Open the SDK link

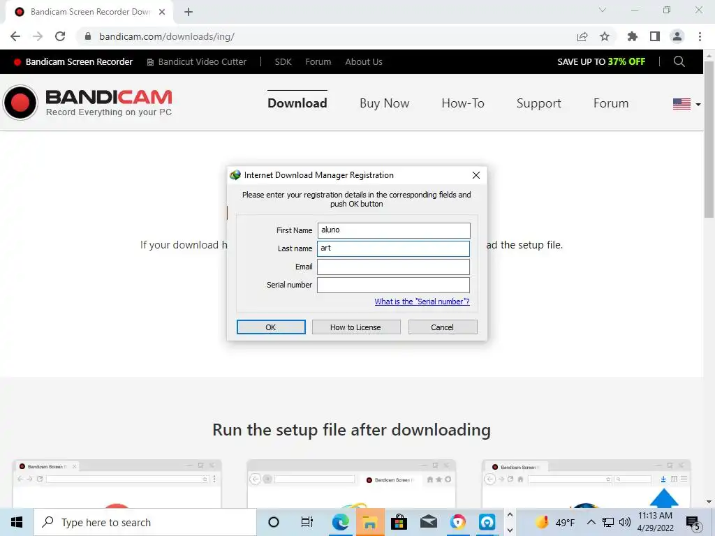click(283, 62)
